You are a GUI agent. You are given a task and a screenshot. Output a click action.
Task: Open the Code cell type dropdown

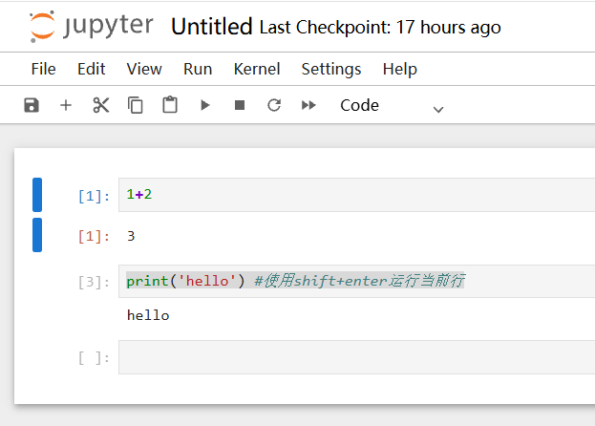(x=392, y=105)
